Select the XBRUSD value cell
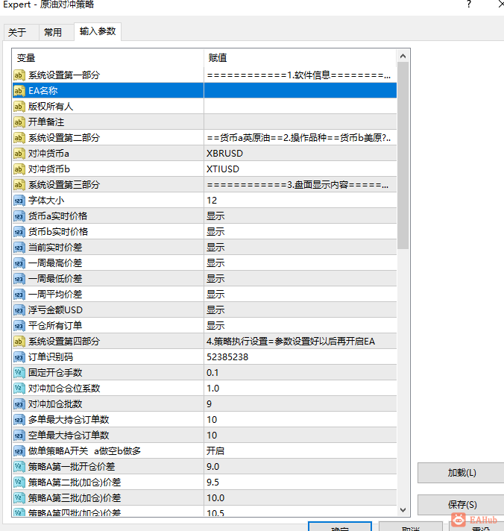The height and width of the screenshot is (531, 504). 300,154
